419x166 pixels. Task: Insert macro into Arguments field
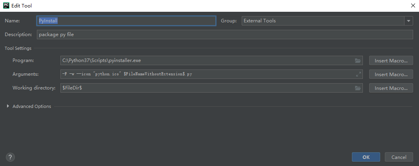point(391,74)
